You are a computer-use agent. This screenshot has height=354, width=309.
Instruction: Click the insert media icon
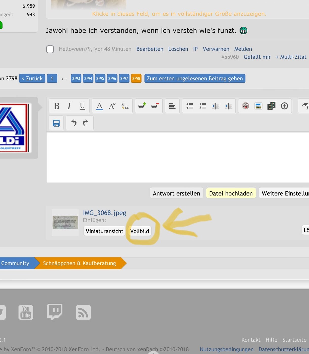pyautogui.click(x=271, y=106)
